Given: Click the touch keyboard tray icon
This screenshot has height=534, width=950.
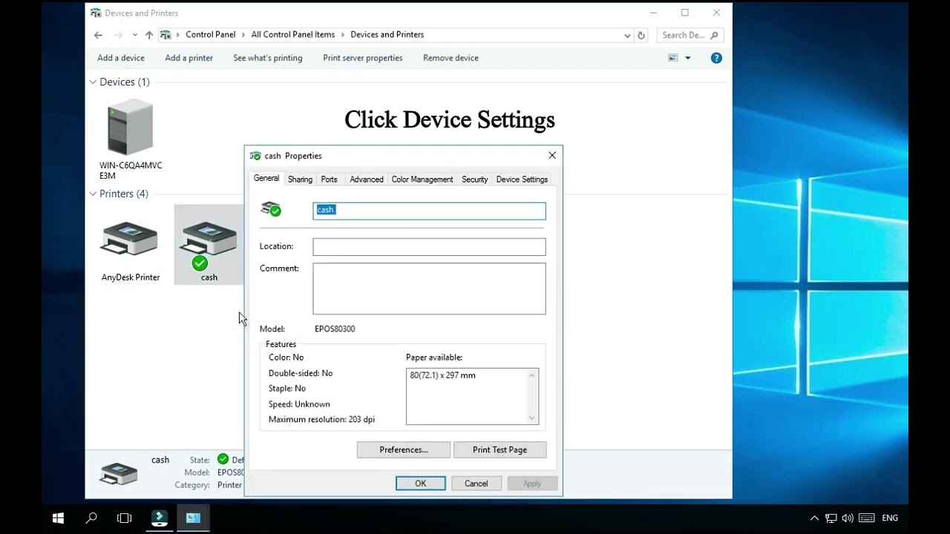Looking at the screenshot, I should 866,518.
